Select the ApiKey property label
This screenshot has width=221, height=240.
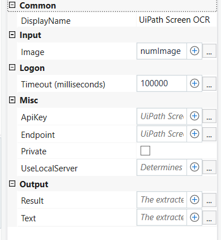click(34, 117)
